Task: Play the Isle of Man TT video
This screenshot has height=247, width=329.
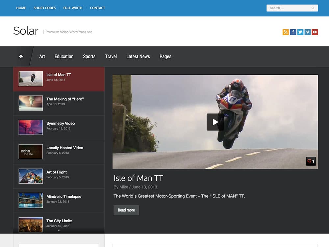Action: point(215,122)
